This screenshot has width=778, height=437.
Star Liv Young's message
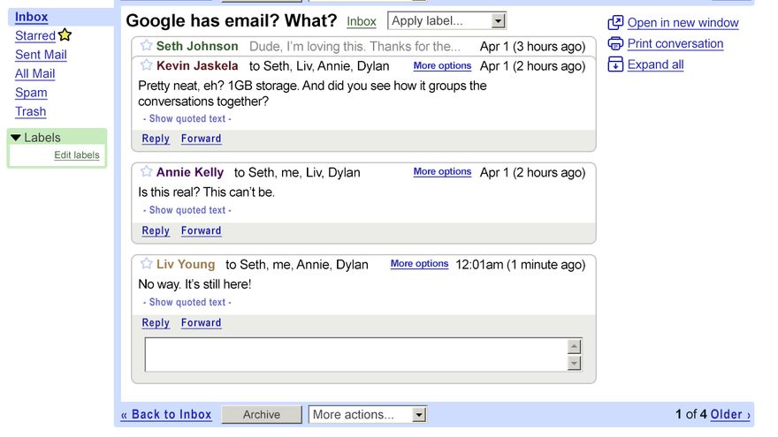(x=147, y=264)
